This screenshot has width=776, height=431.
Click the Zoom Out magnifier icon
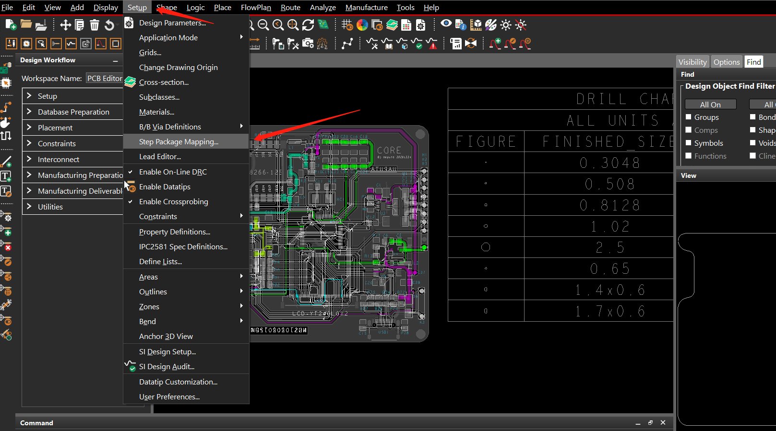[263, 25]
